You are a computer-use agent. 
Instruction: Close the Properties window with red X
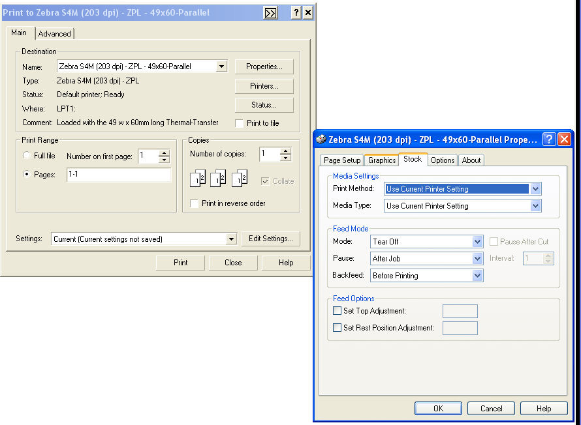(x=564, y=139)
